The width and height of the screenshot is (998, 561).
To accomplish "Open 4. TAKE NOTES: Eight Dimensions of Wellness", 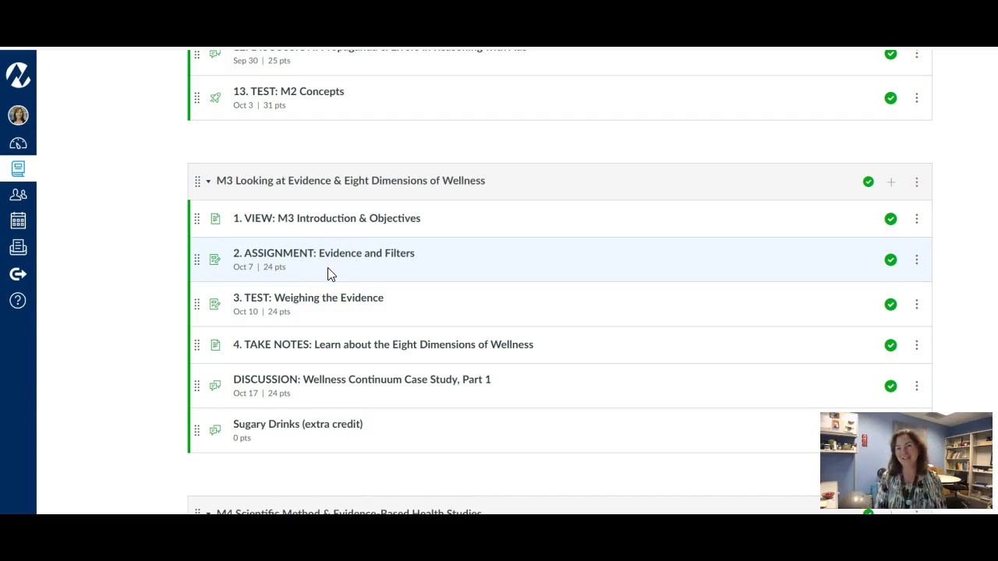I will [x=383, y=344].
